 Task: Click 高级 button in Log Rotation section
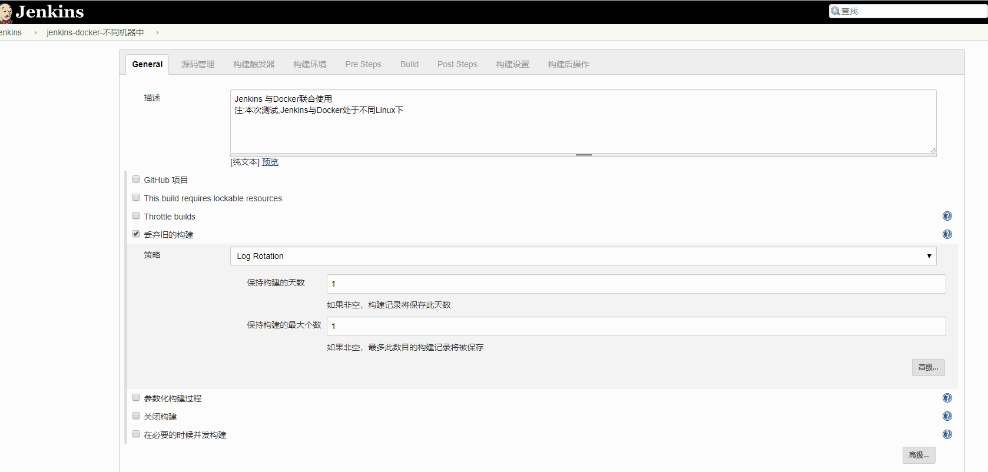pyautogui.click(x=929, y=367)
